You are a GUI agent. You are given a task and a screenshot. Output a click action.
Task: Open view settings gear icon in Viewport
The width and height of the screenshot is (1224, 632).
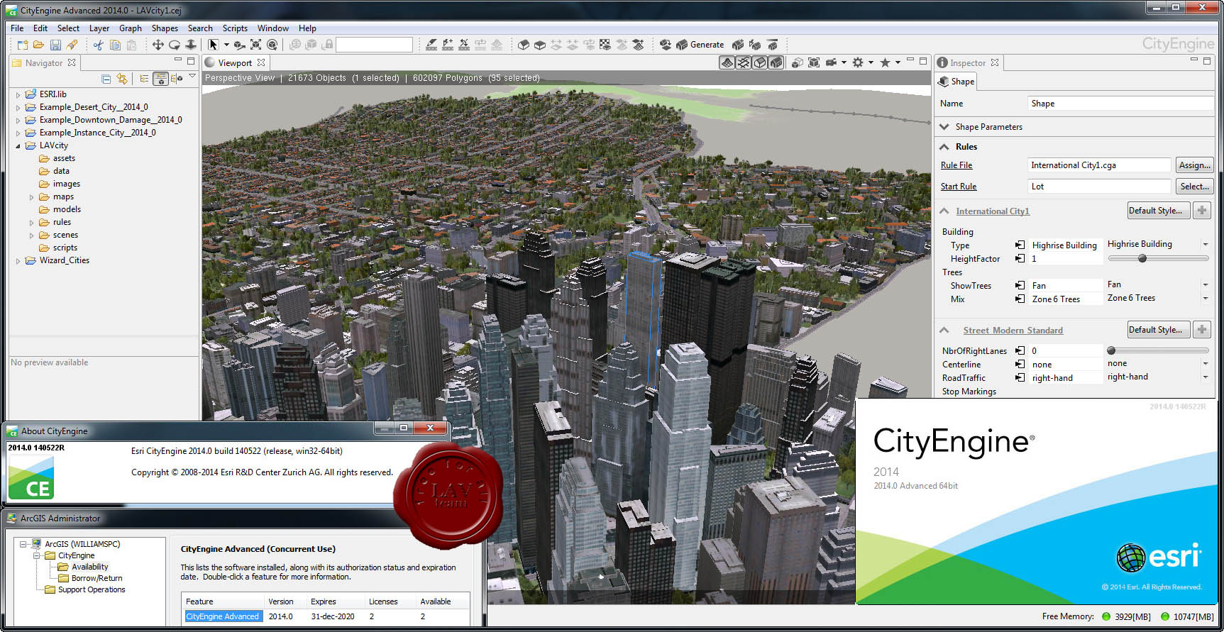[858, 62]
